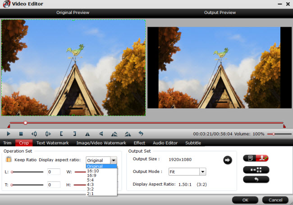
Task: Click the right red trim marker
Action: pos(284,126)
